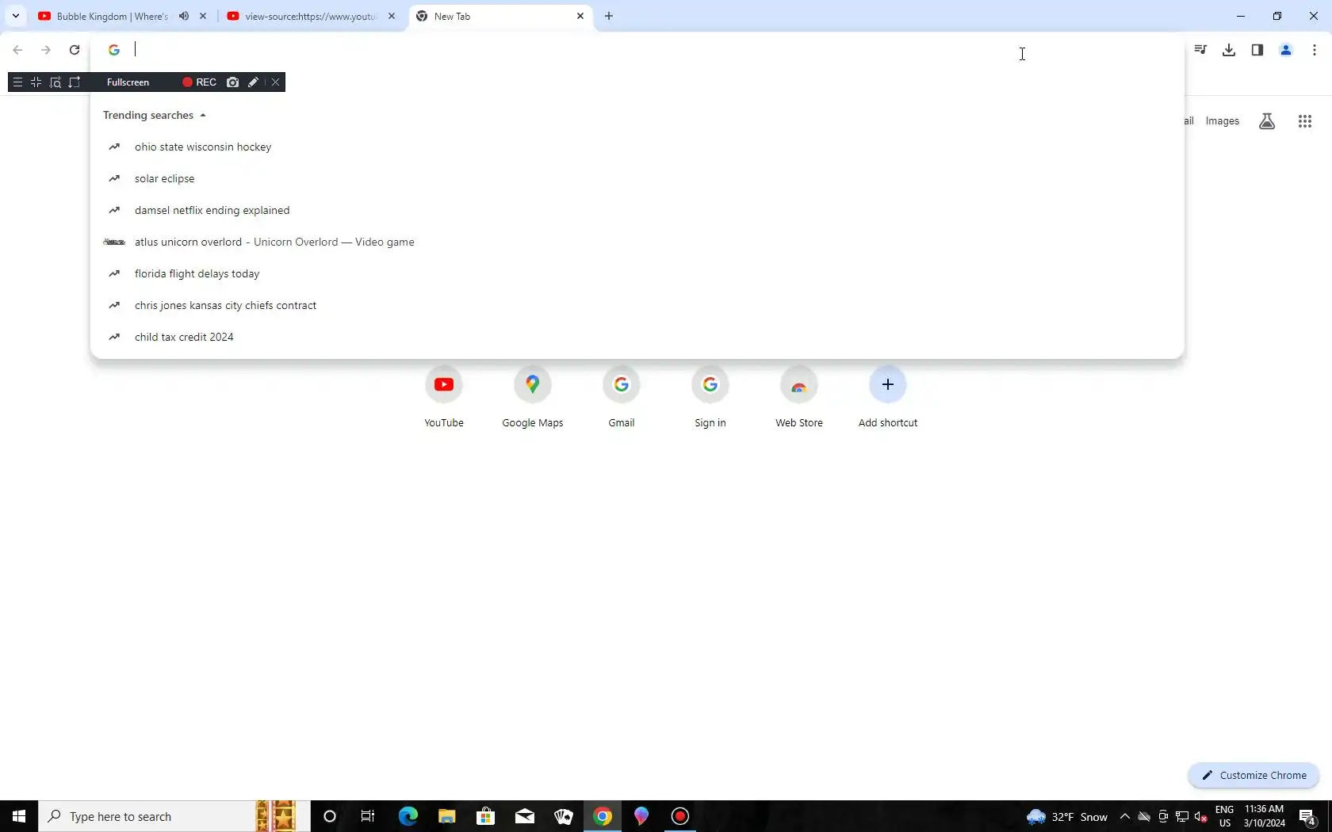Close the Bubble Kingdom tab

click(x=203, y=16)
